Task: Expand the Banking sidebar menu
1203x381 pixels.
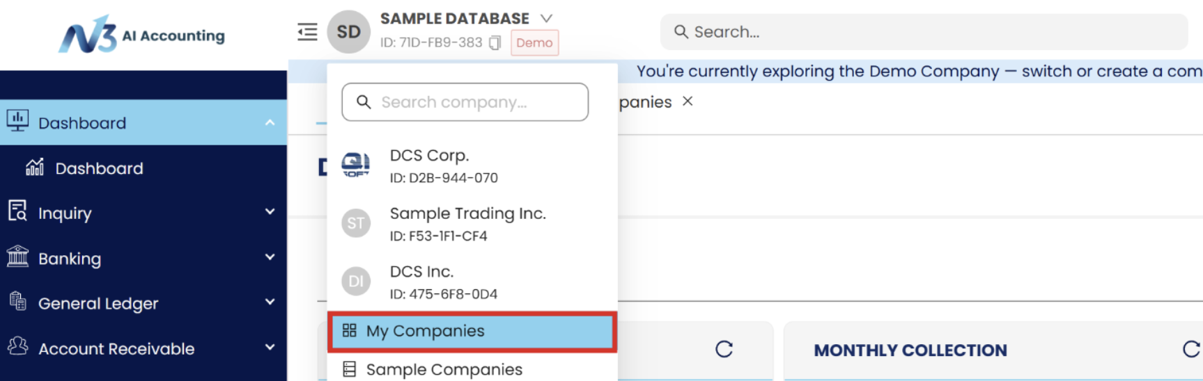Action: click(x=270, y=257)
